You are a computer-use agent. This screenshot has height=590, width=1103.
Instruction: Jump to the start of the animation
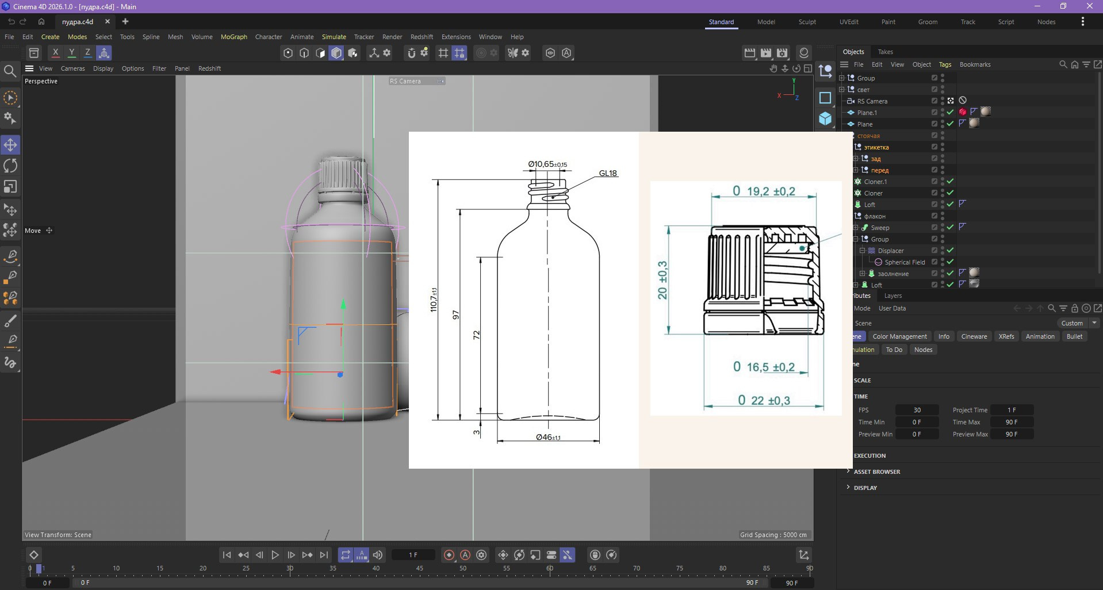(227, 555)
